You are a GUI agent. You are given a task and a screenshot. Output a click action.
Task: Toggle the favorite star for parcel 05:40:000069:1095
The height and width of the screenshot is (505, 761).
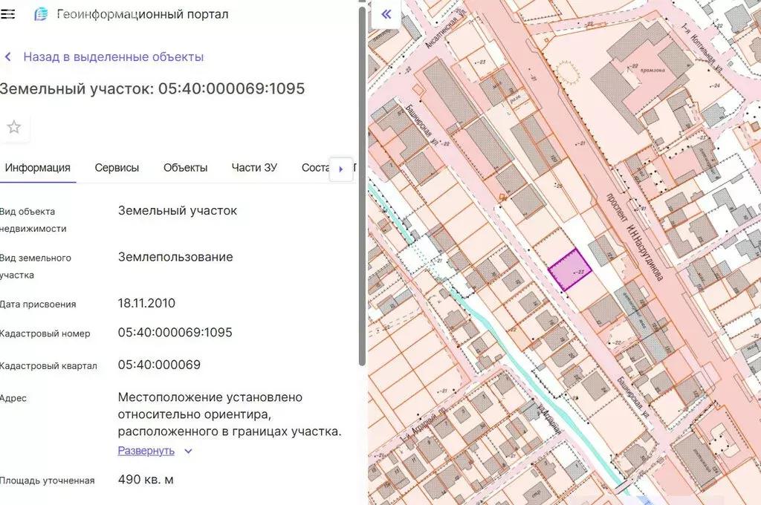(14, 126)
